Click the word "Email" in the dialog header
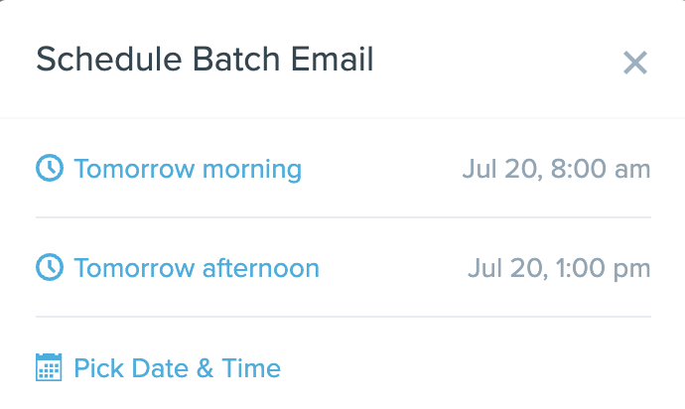This screenshot has width=685, height=409. point(333,61)
